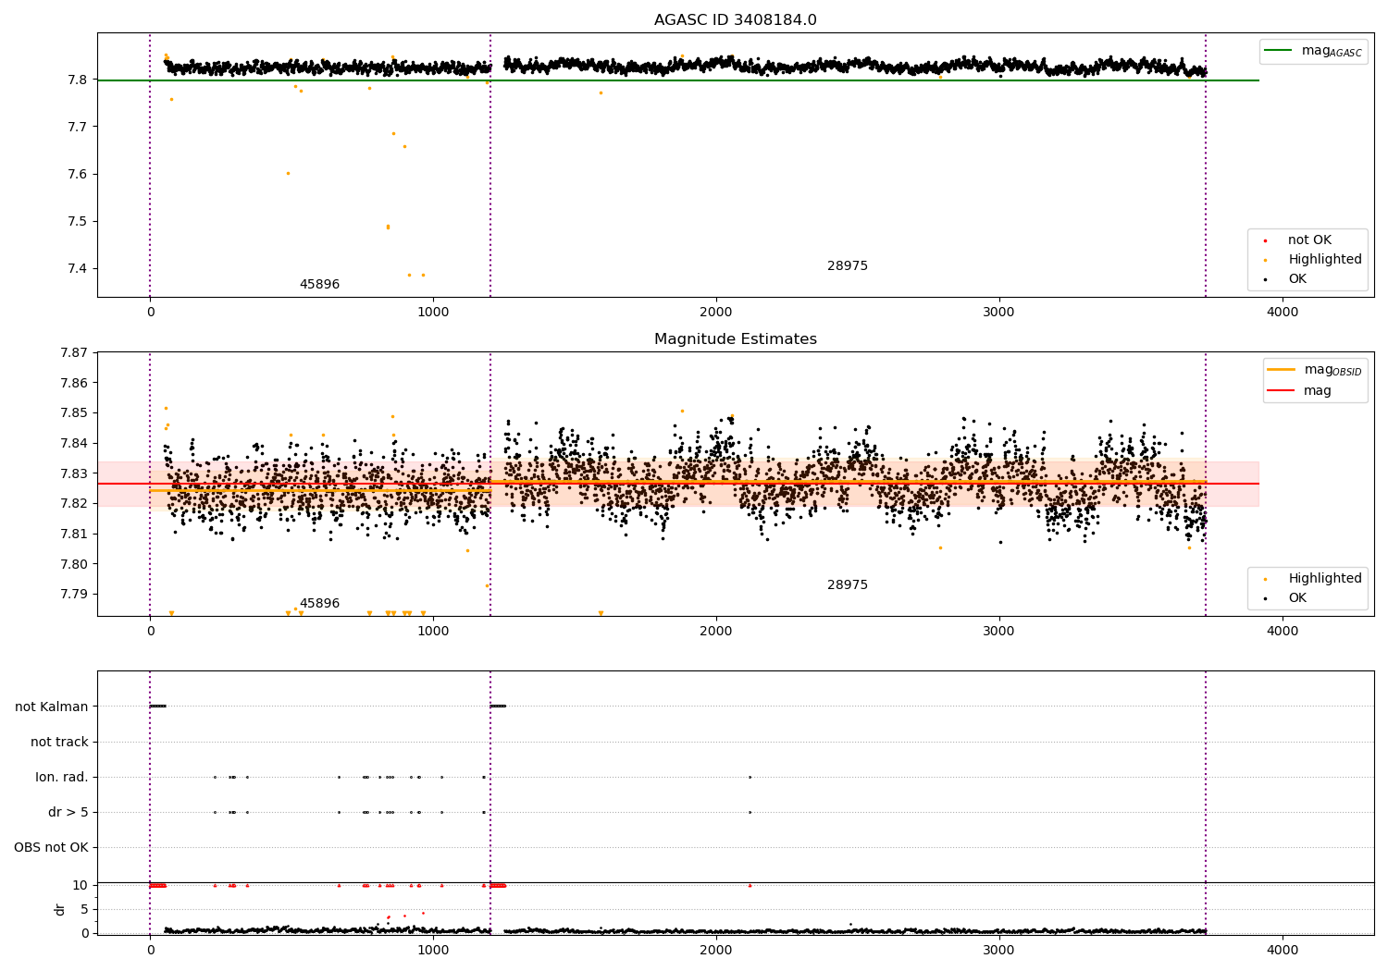Click the 2000 x-axis tick of the bottom plot
This screenshot has width=1388, height=971.
point(716,951)
